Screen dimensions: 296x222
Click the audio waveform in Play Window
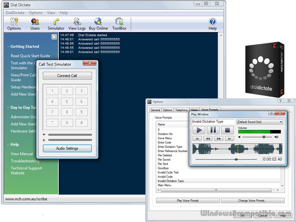click(237, 149)
